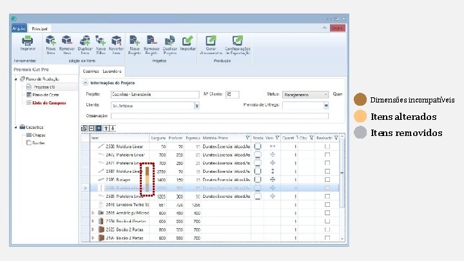Click veio icon of 2387 Moldura Linear row

pos(273,171)
